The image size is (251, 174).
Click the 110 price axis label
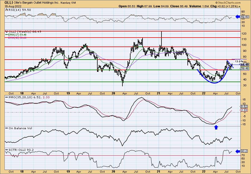click(x=243, y=39)
